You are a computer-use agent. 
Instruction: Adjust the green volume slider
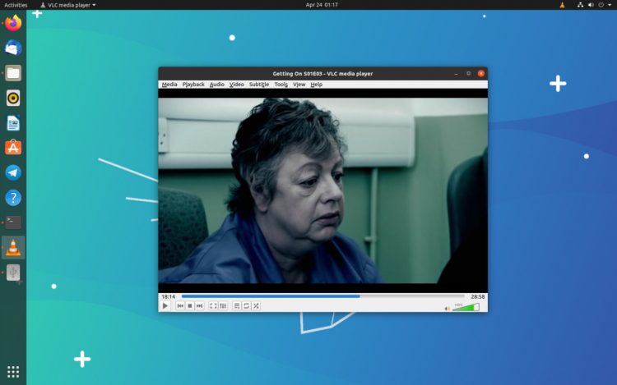[x=466, y=307]
